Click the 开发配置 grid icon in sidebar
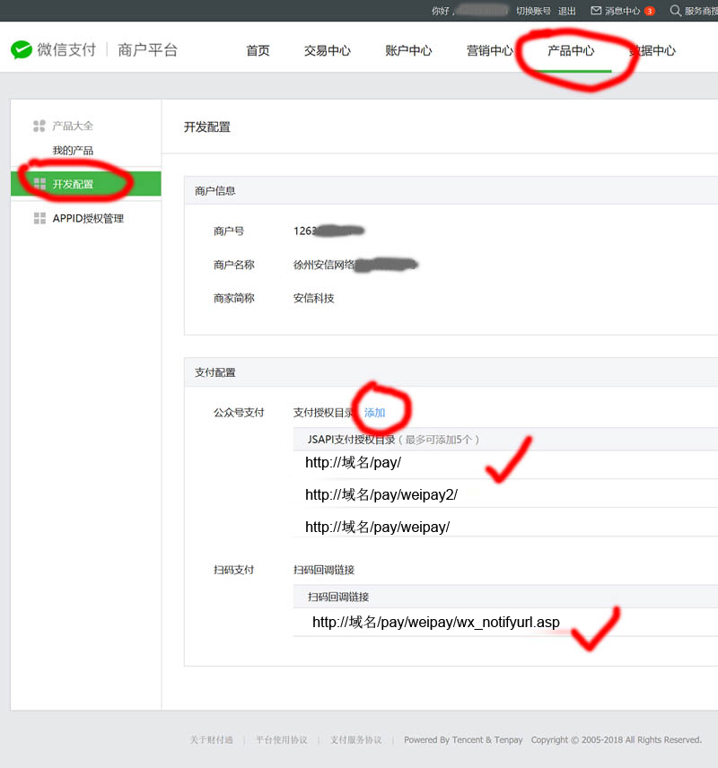The height and width of the screenshot is (768, 718). coord(39,184)
